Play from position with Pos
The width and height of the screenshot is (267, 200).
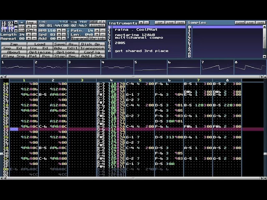46,56
